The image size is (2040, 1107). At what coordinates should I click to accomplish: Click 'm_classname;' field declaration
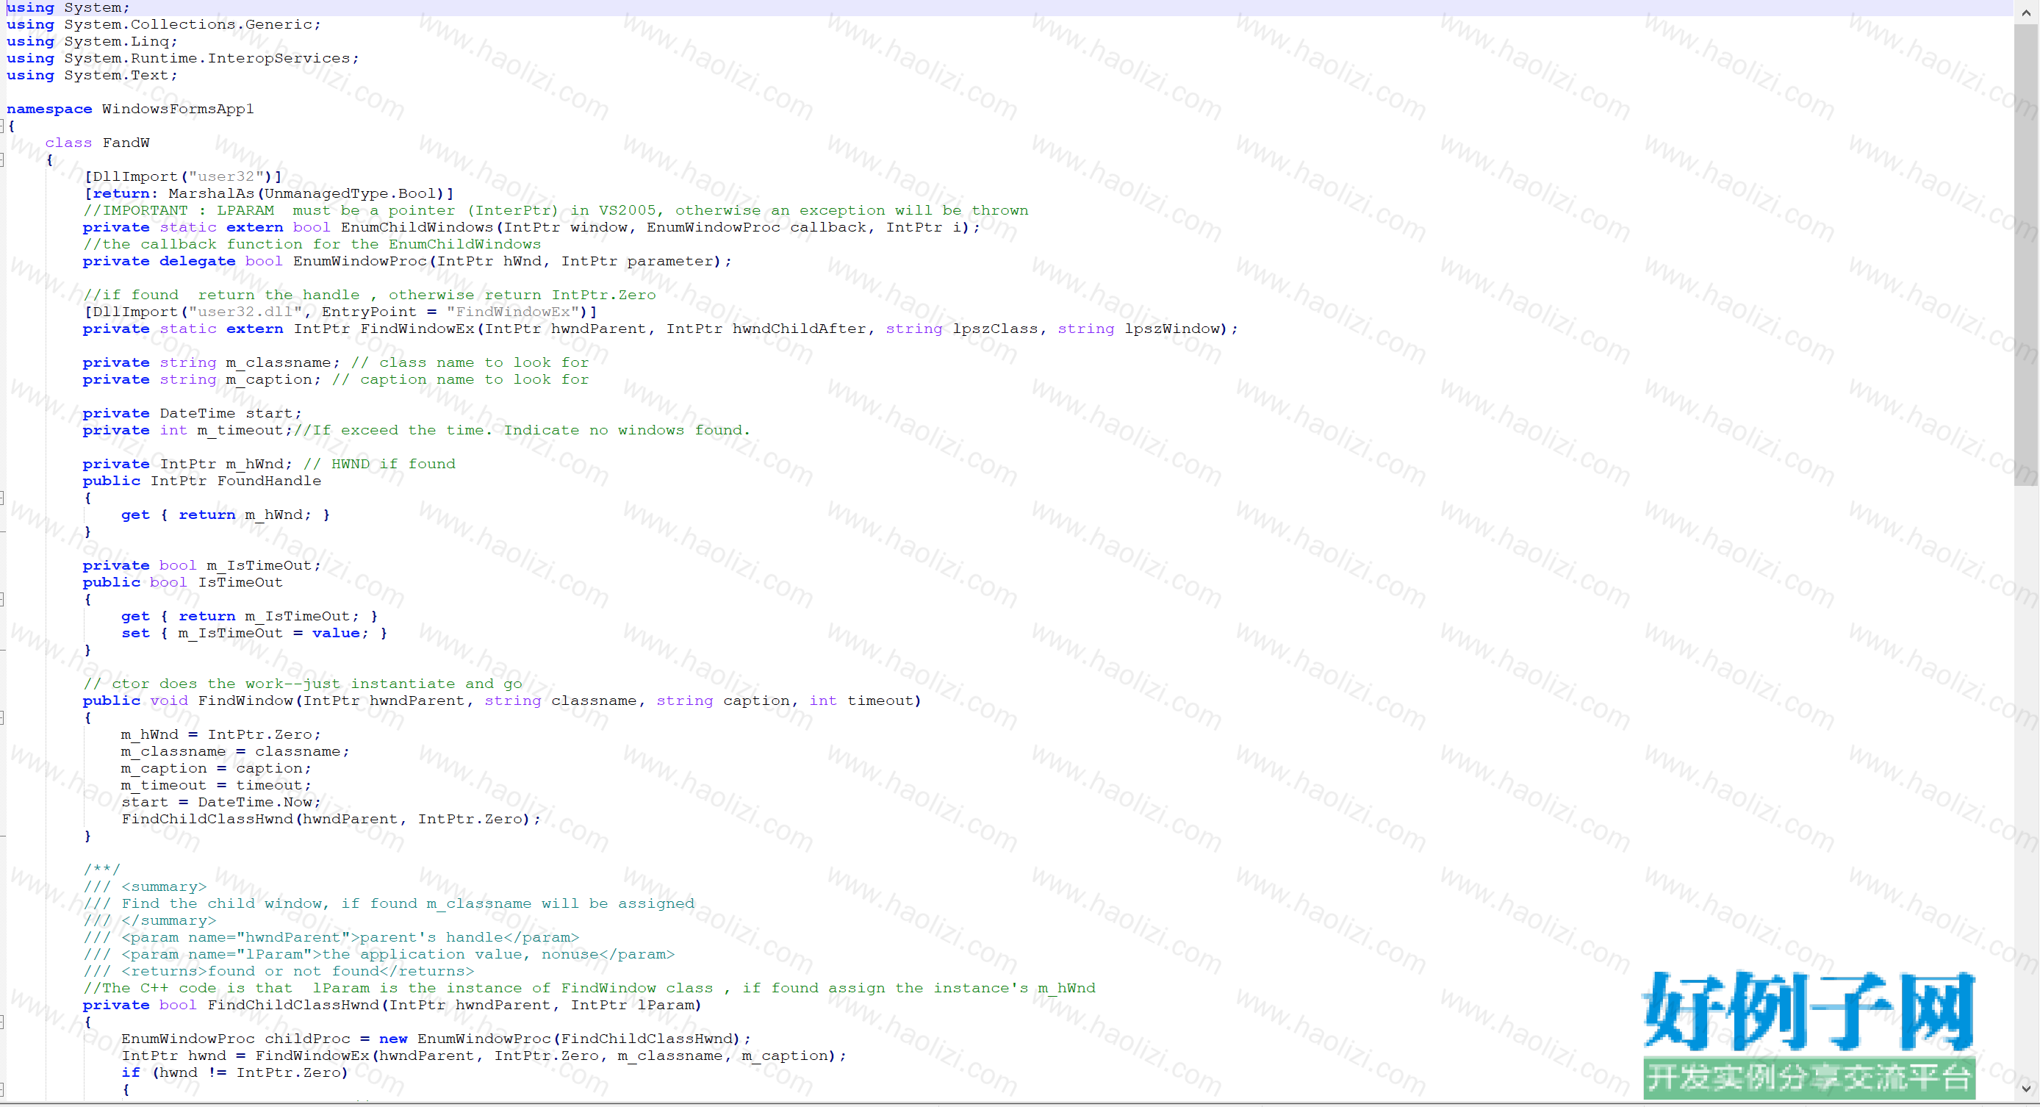283,363
